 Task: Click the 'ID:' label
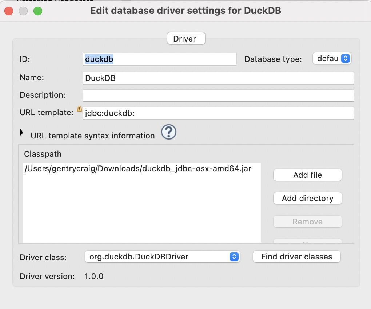tap(25, 59)
